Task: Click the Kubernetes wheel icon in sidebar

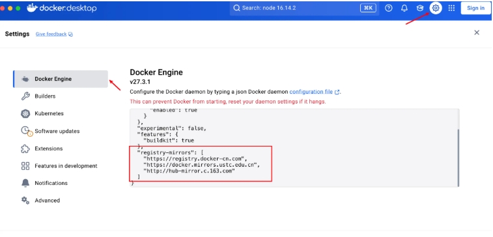Action: [x=25, y=113]
